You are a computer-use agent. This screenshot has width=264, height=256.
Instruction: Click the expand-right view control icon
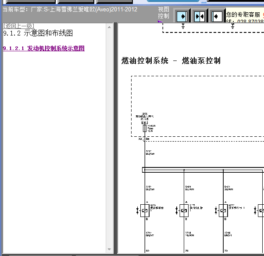182,16
